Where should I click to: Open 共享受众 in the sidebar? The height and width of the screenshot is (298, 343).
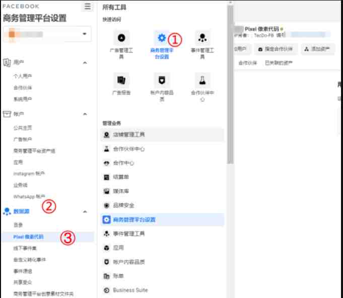(x=23, y=282)
